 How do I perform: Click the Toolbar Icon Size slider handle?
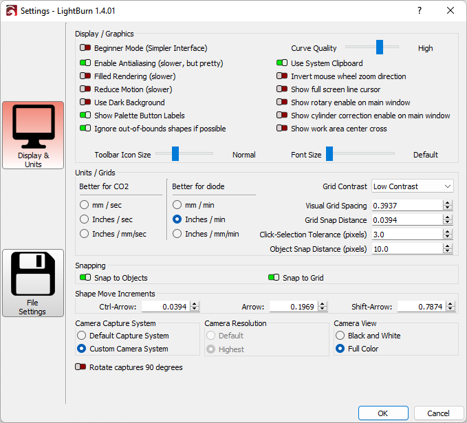(175, 153)
